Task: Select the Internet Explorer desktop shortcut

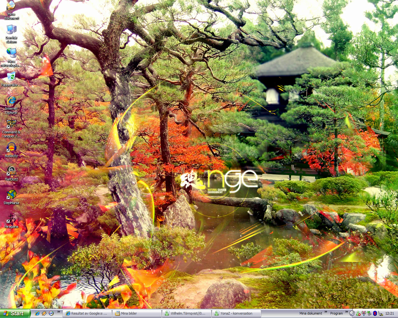Action: click(11, 105)
